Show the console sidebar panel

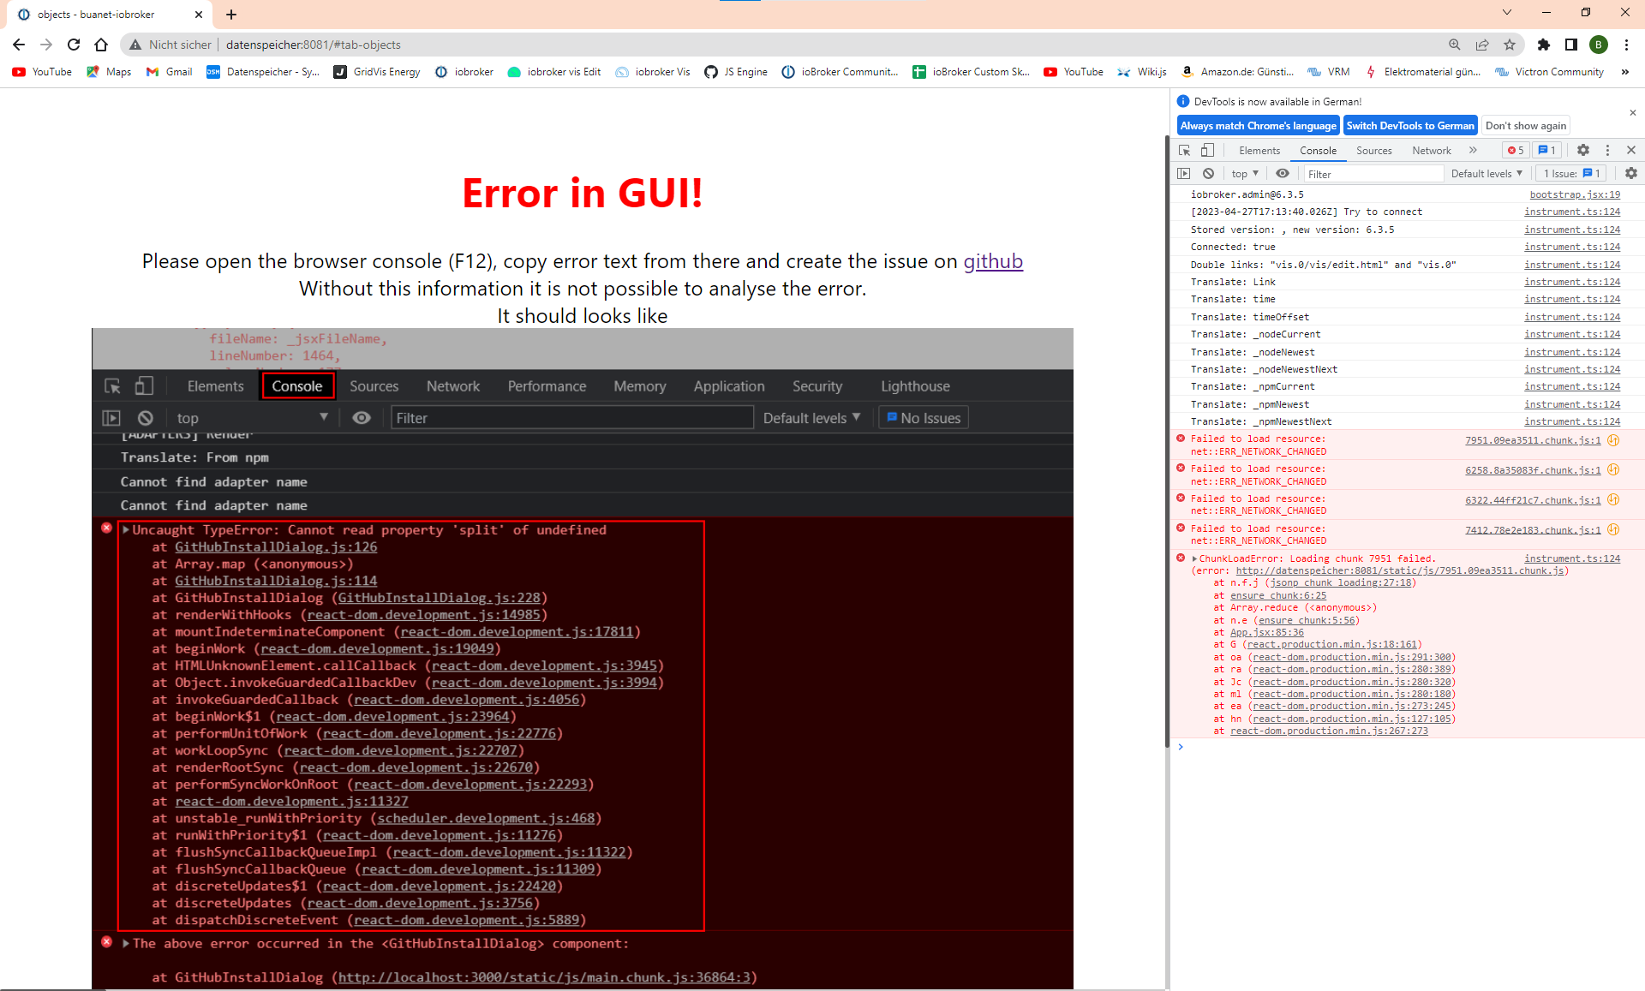[1185, 173]
